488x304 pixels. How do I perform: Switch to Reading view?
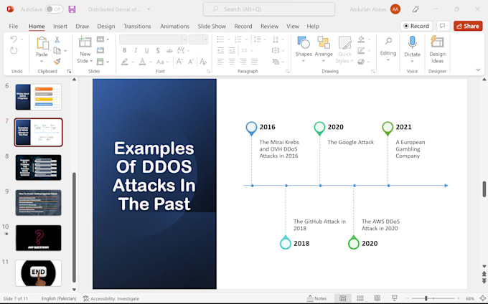pyautogui.click(x=377, y=298)
